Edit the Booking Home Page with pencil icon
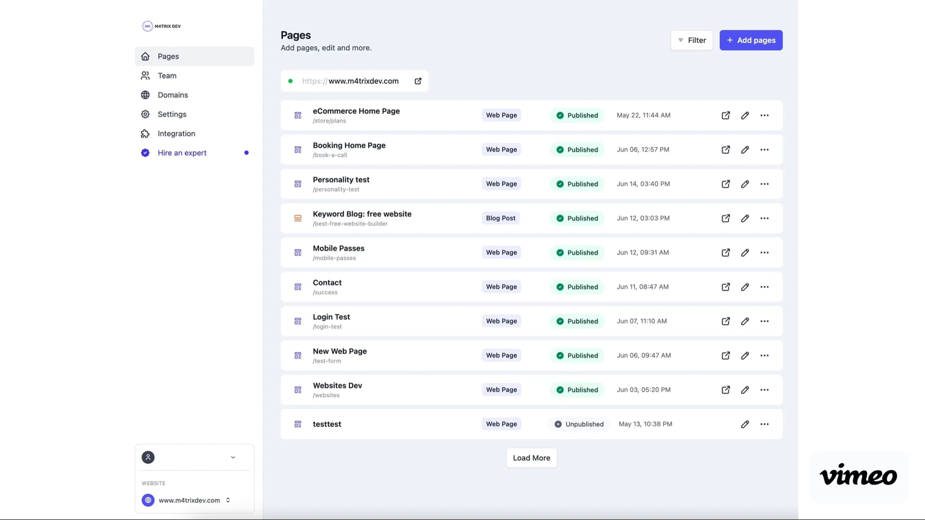 click(x=745, y=149)
